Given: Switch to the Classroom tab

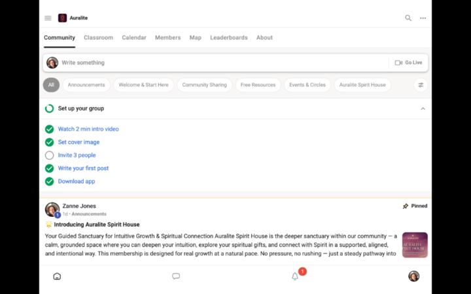Looking at the screenshot, I should 98,38.
